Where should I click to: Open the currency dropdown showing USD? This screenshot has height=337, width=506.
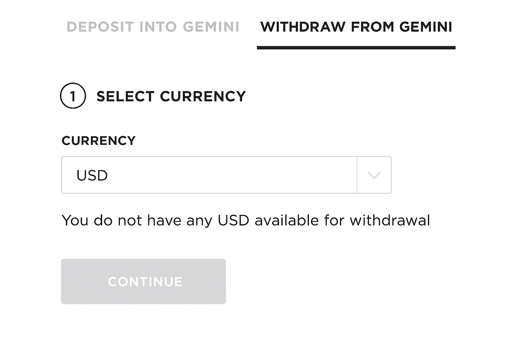(x=209, y=175)
